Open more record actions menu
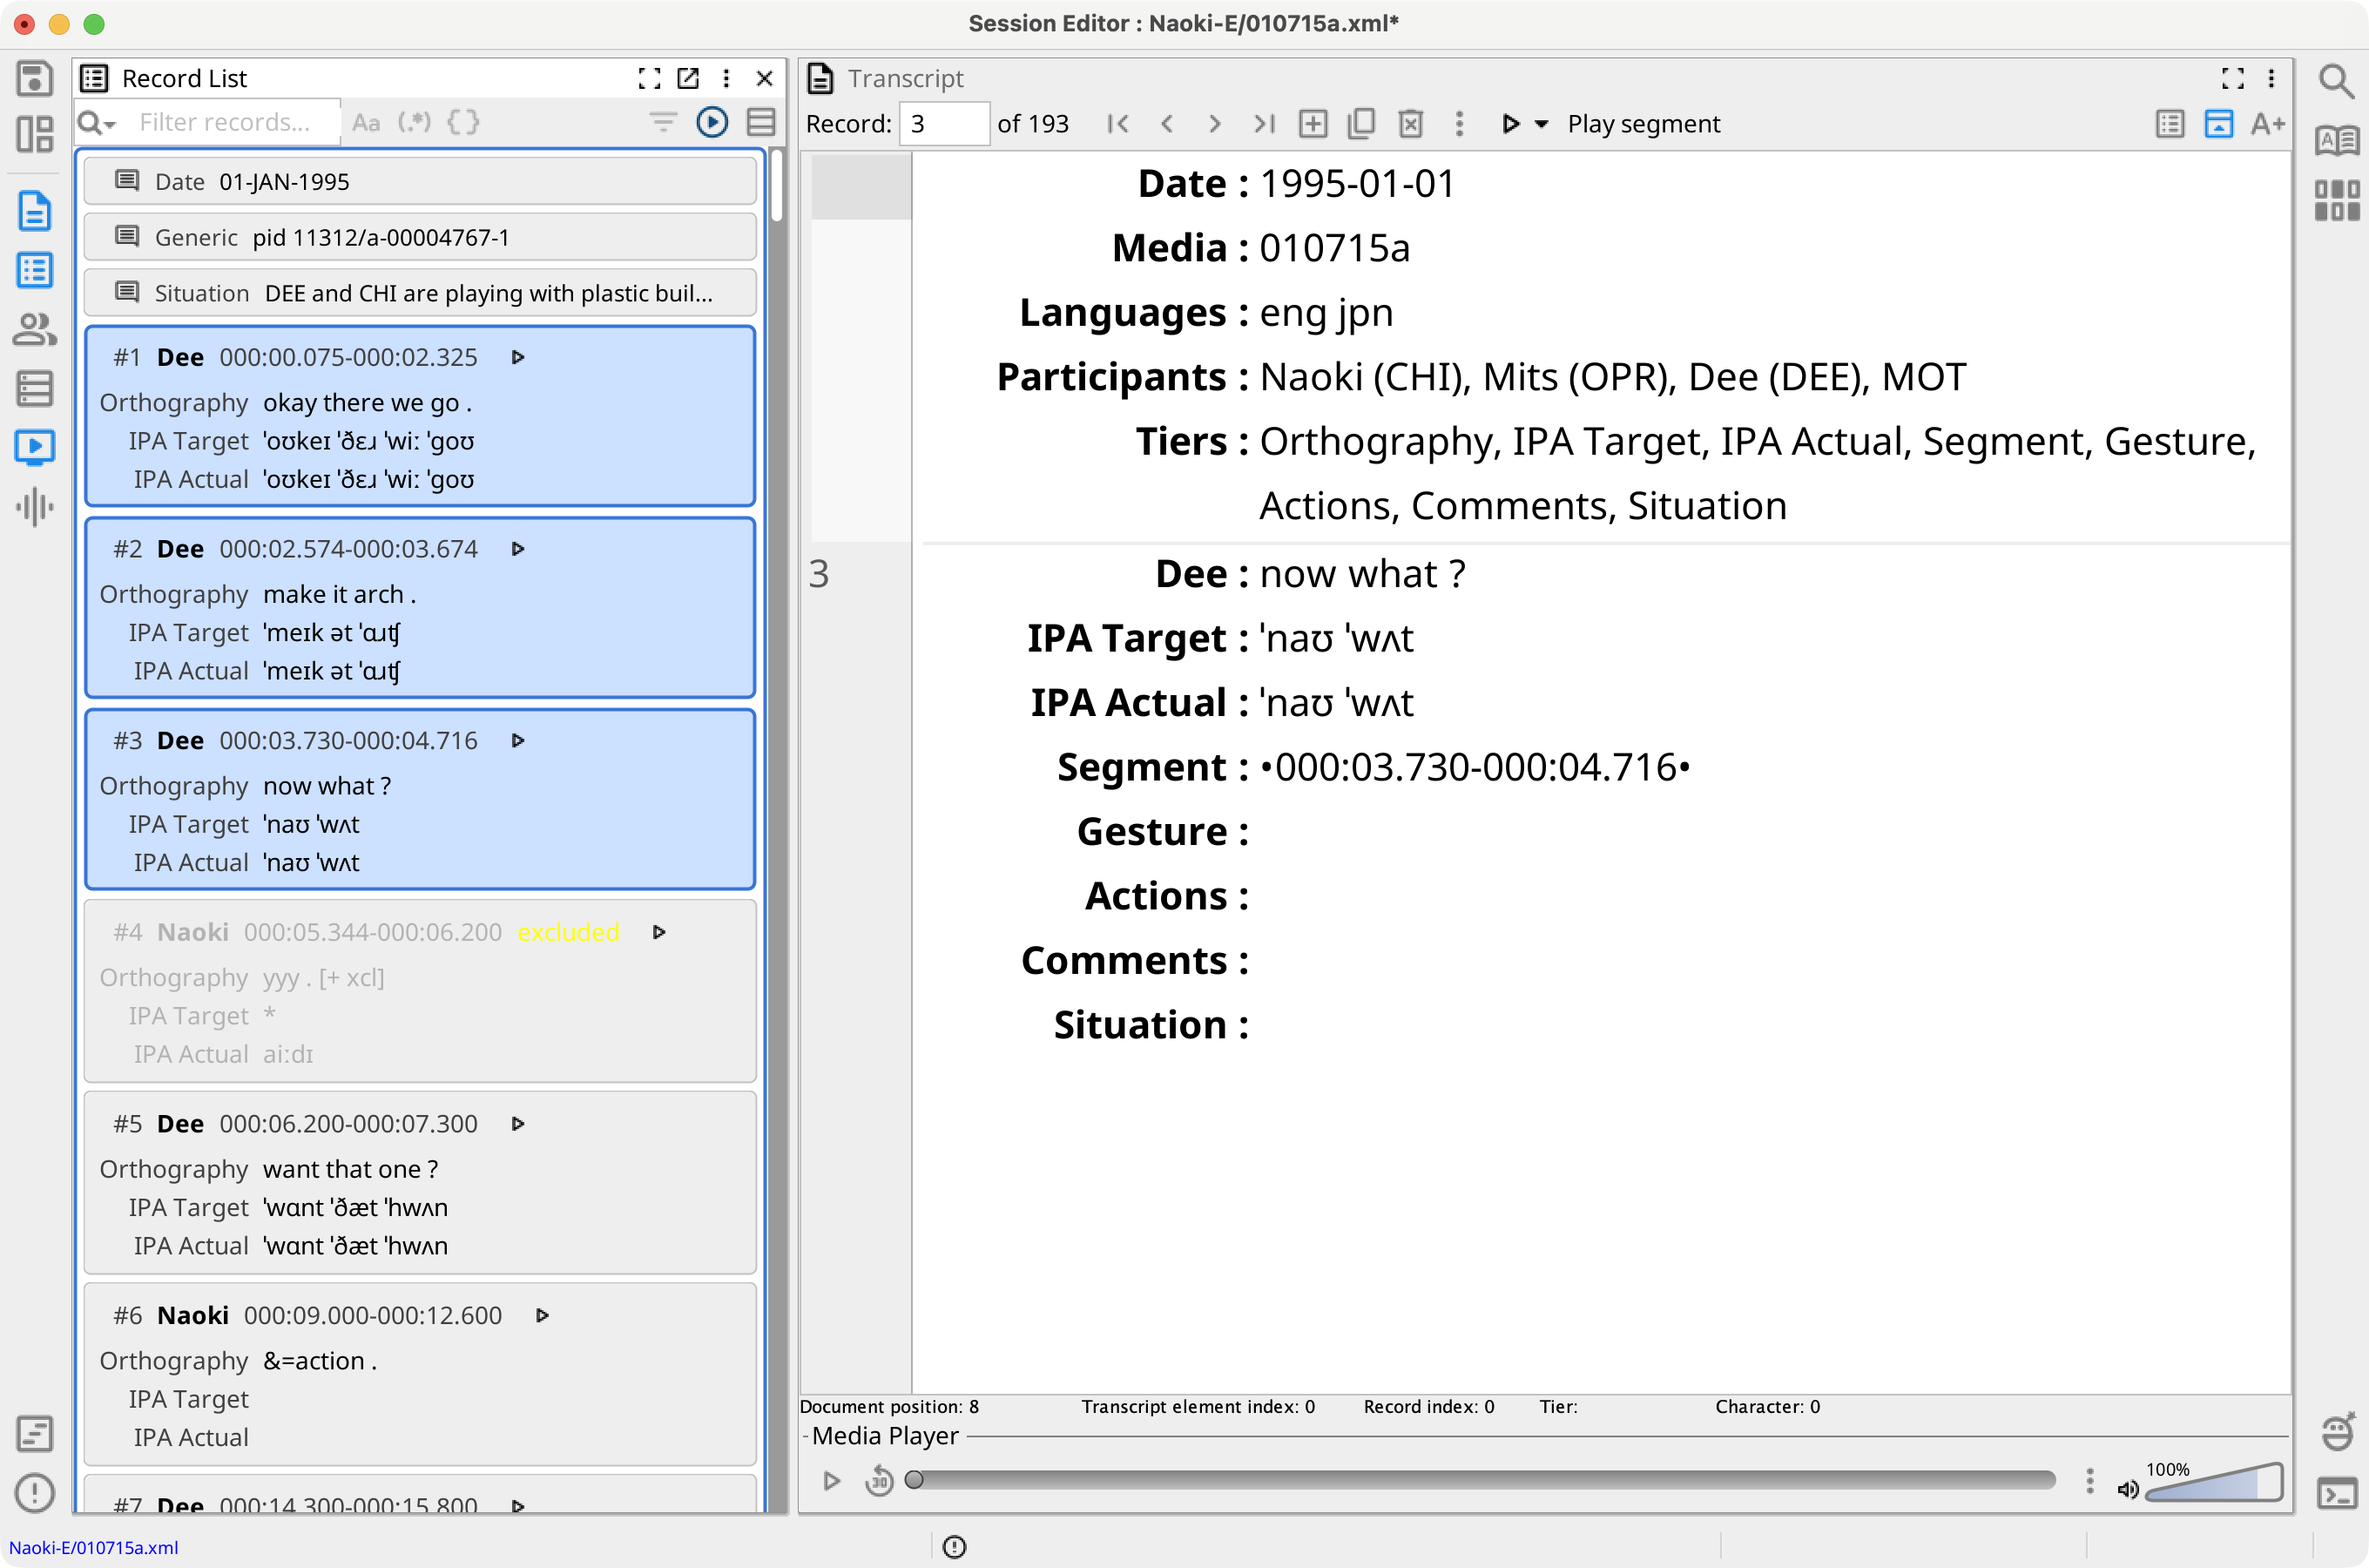 click(x=1460, y=124)
